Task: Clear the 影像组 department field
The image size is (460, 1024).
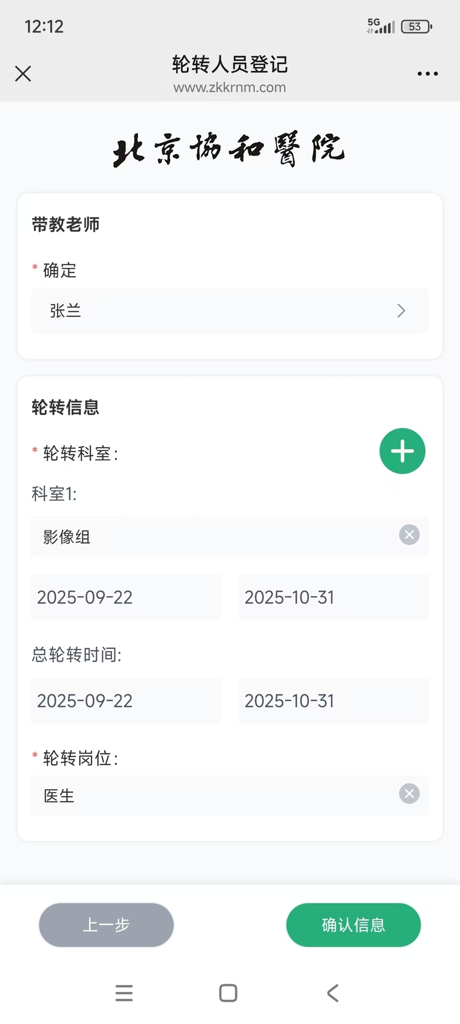Action: coord(409,535)
